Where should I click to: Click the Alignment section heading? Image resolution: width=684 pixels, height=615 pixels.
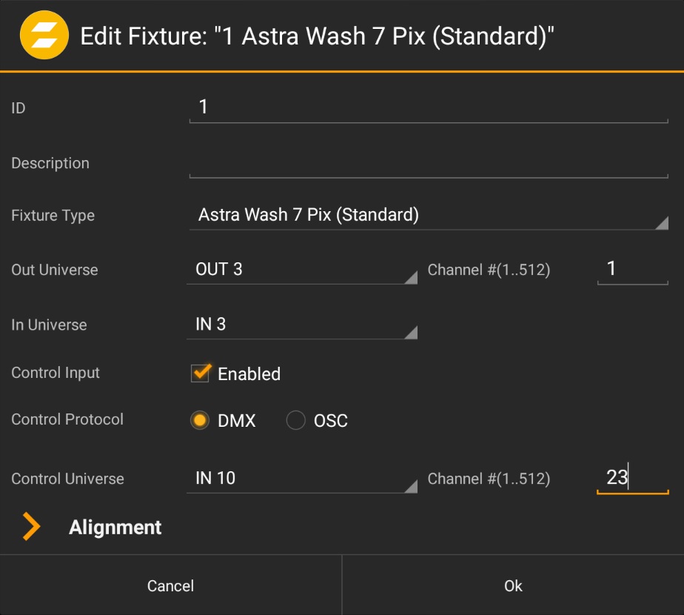tap(115, 527)
